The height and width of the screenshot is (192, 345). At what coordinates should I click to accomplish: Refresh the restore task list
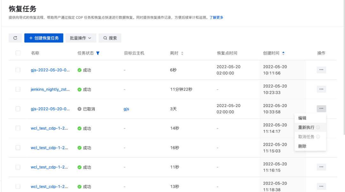click(x=15, y=38)
